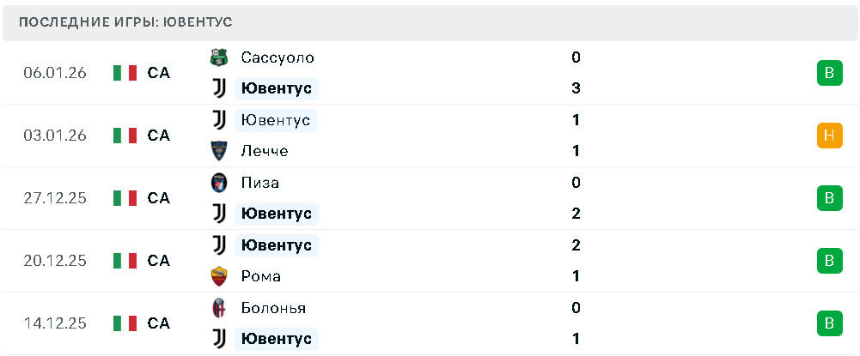Open the Сассуоло team link
Image resolution: width=860 pixels, height=356 pixels.
click(x=278, y=57)
